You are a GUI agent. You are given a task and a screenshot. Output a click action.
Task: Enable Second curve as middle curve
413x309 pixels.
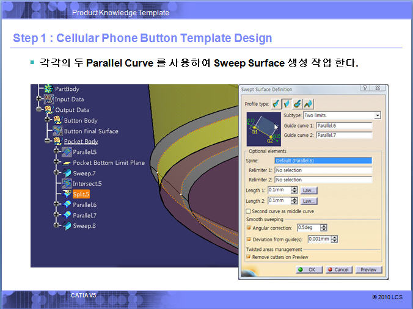[249, 211]
